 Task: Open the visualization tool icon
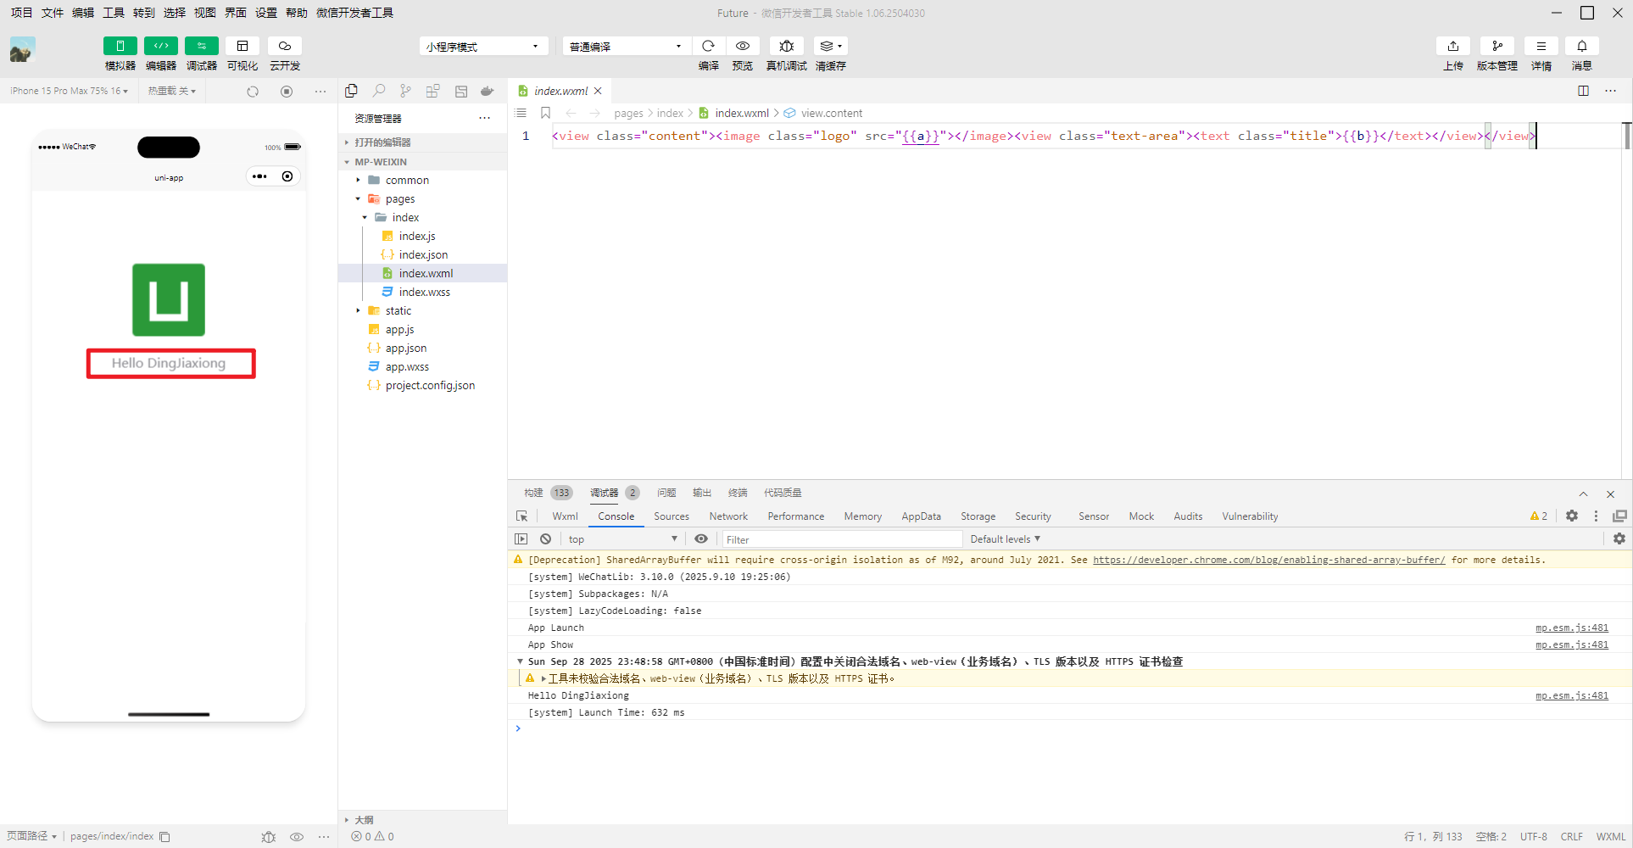coord(242,46)
